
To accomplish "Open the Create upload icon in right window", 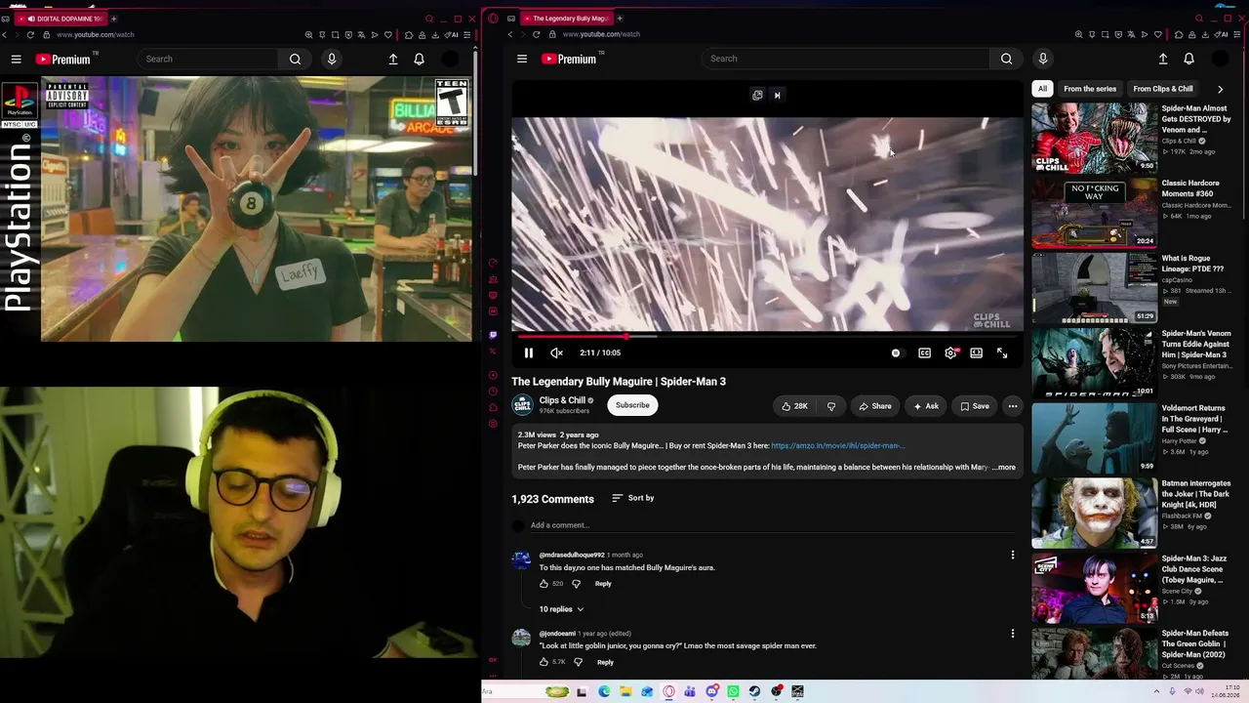I will pyautogui.click(x=1163, y=59).
